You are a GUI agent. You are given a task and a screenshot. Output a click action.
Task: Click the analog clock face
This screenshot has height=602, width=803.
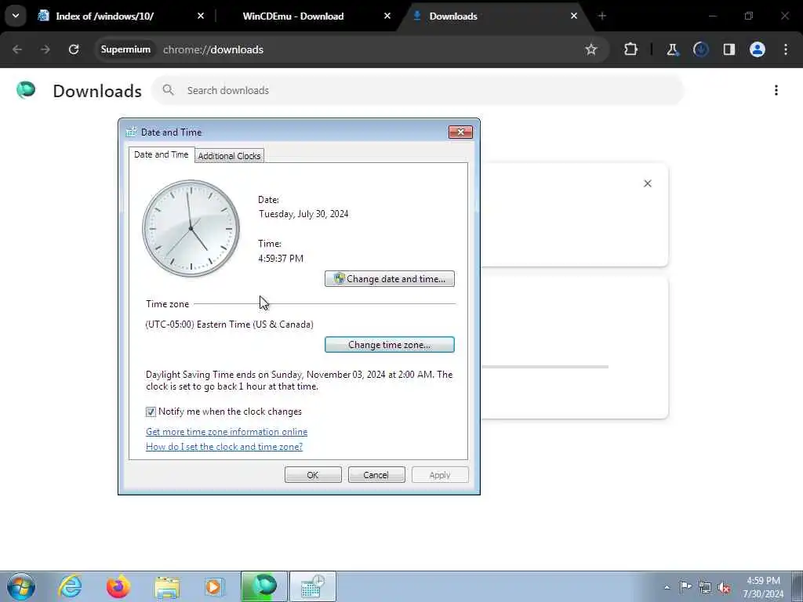point(191,228)
